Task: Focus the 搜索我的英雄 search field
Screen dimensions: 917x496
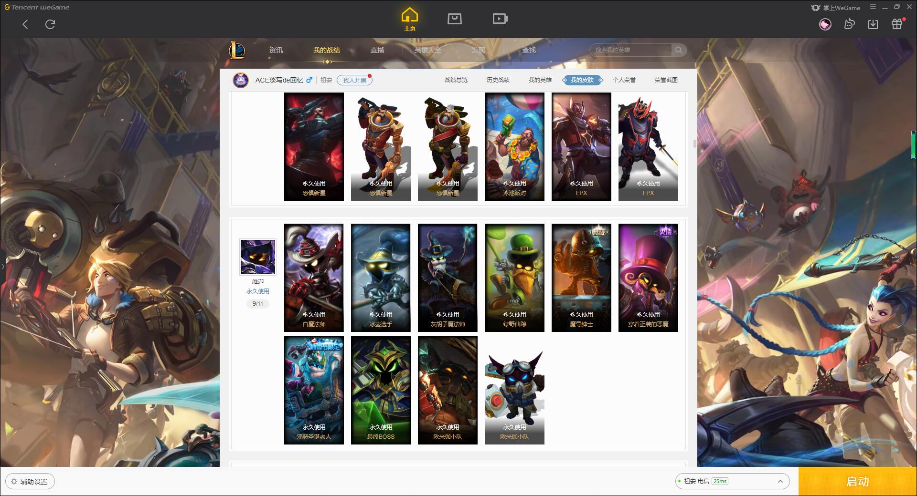Action: point(631,50)
